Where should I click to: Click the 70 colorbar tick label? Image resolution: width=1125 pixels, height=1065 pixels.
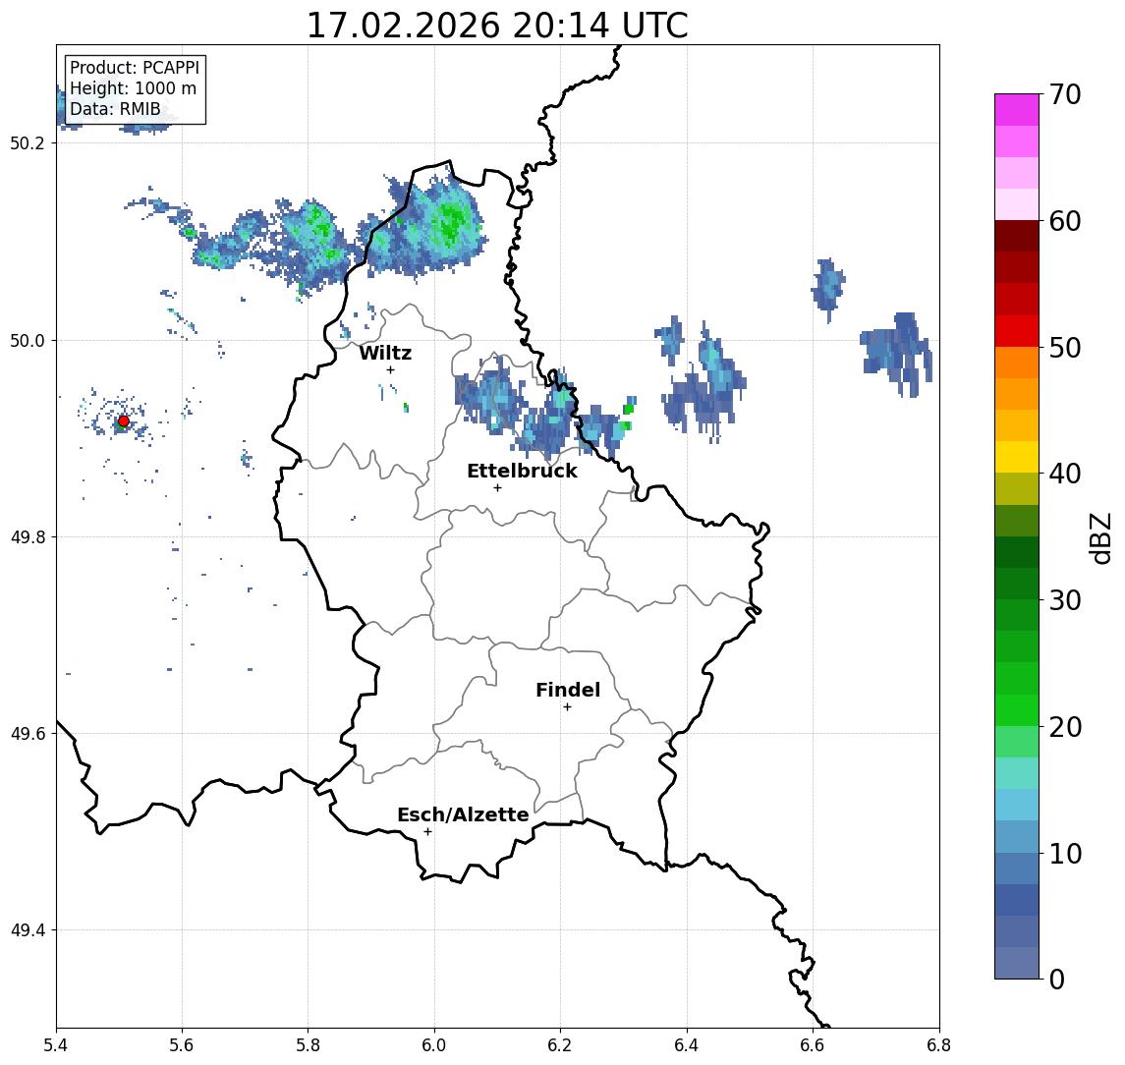1065,94
